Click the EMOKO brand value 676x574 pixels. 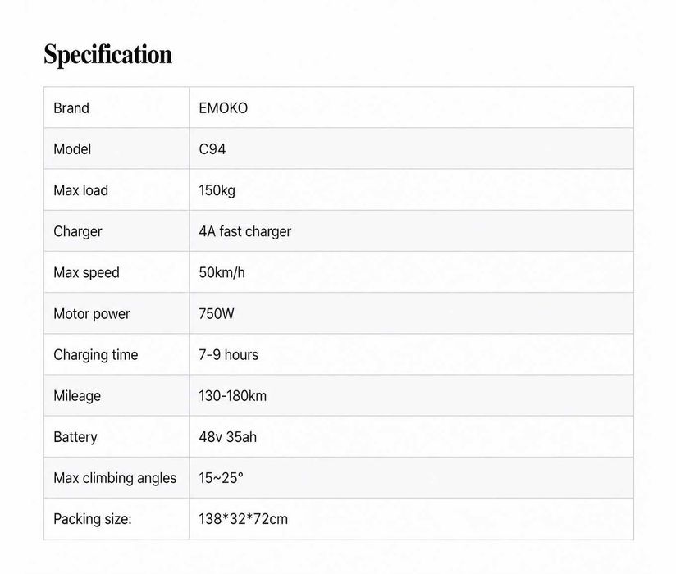[223, 108]
